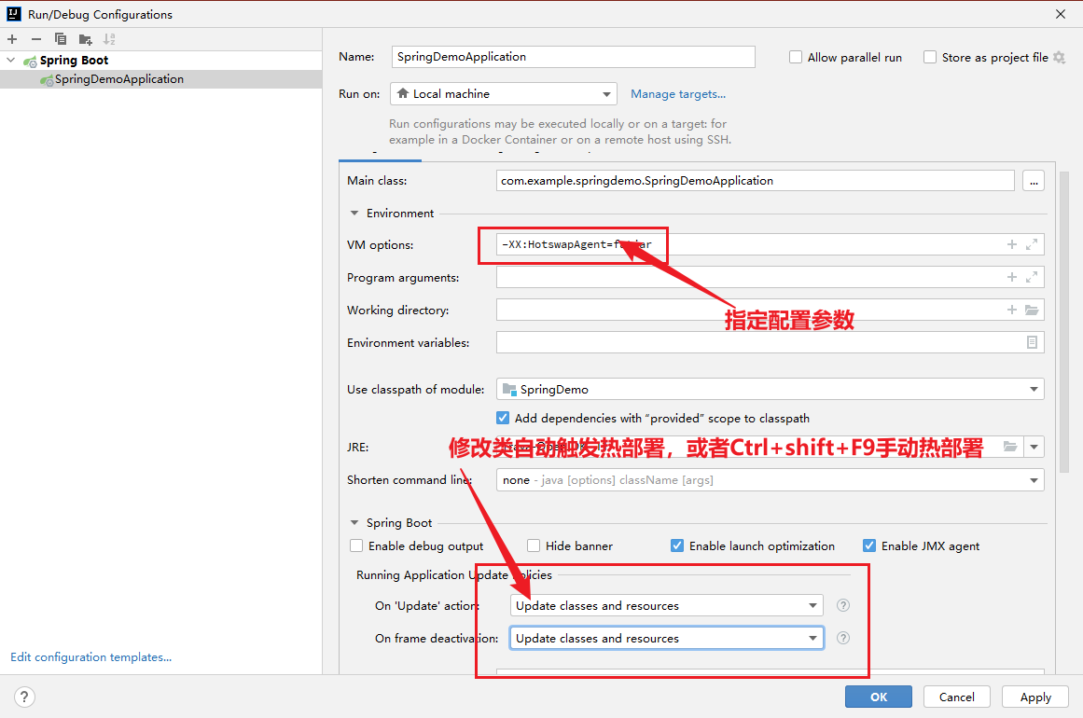Screen dimensions: 1083x718
Task: Open dialog help question mark button
Action: tap(24, 697)
